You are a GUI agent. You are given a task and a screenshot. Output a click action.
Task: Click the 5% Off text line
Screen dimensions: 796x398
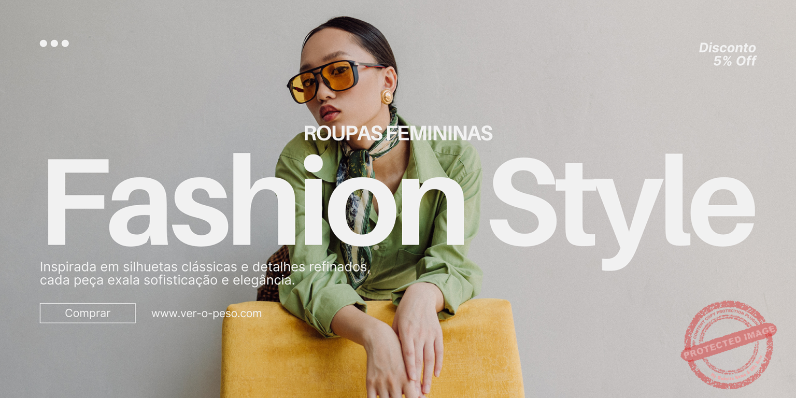(x=735, y=61)
